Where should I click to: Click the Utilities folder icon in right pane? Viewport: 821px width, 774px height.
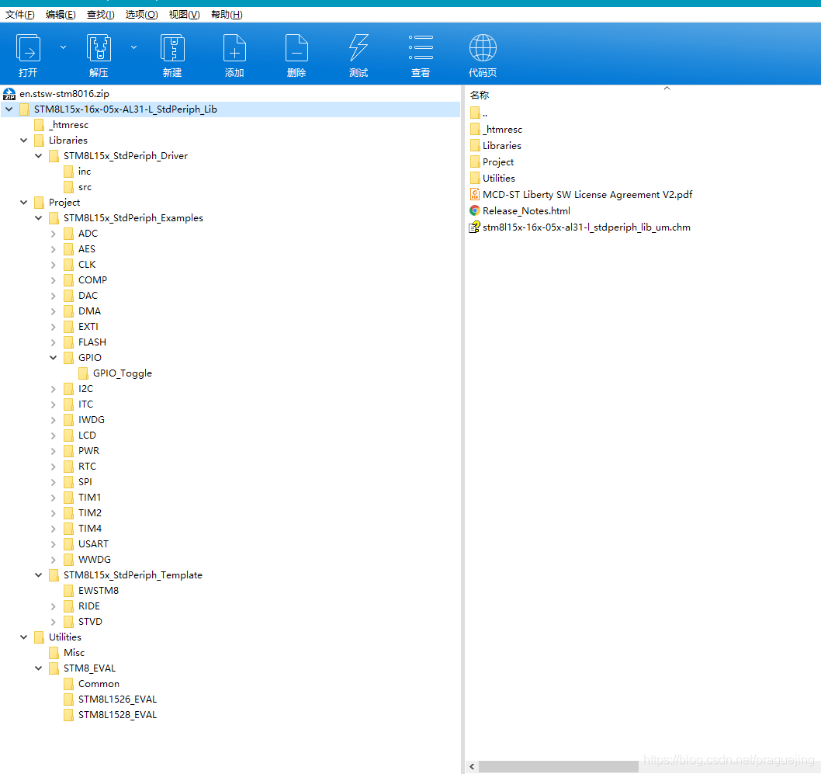pos(475,178)
